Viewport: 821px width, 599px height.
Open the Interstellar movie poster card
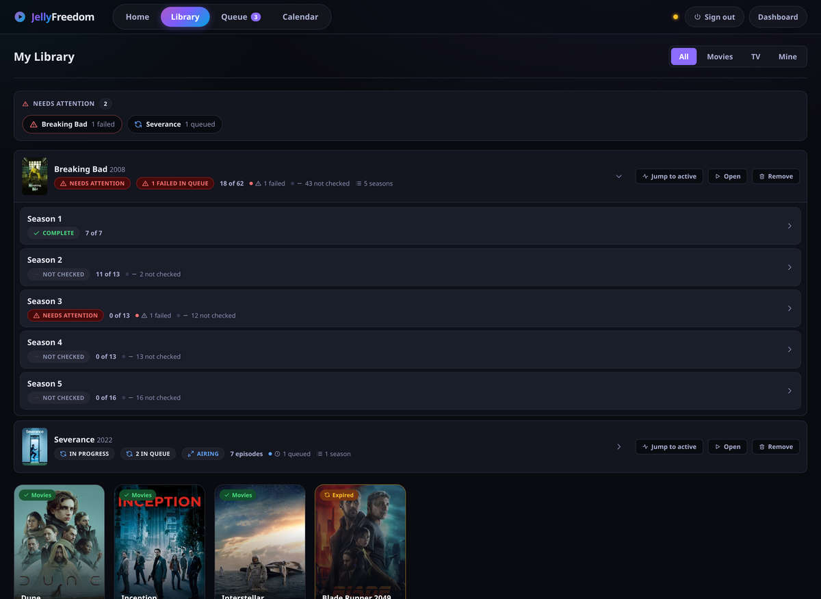(x=260, y=541)
